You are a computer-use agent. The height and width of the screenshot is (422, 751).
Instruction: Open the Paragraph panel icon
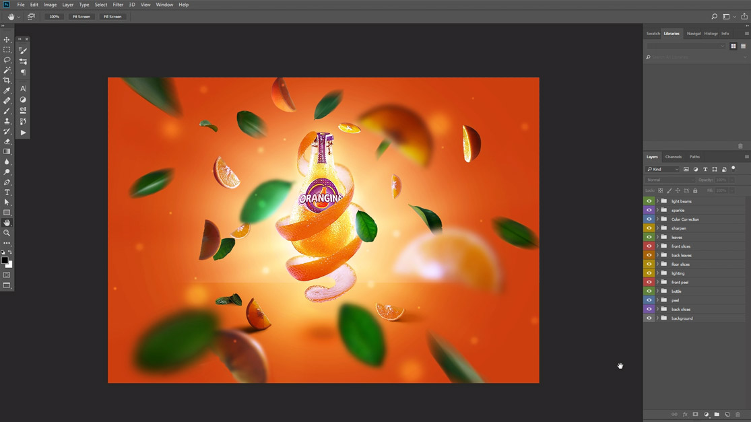[x=23, y=72]
